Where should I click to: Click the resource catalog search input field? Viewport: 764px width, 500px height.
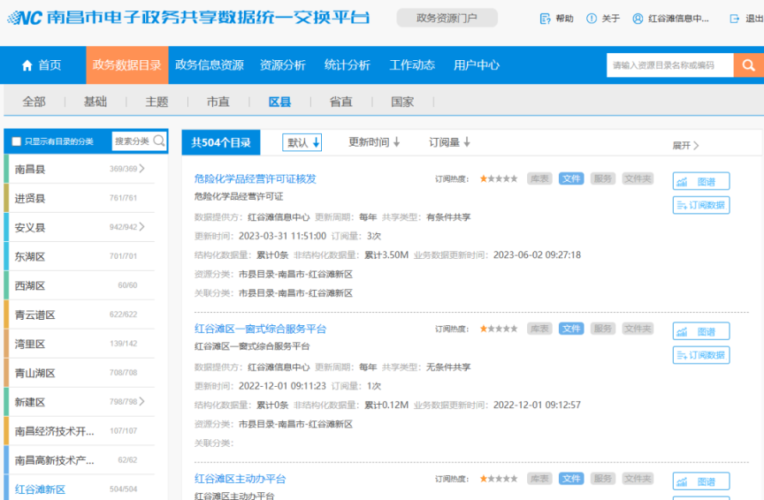[669, 65]
